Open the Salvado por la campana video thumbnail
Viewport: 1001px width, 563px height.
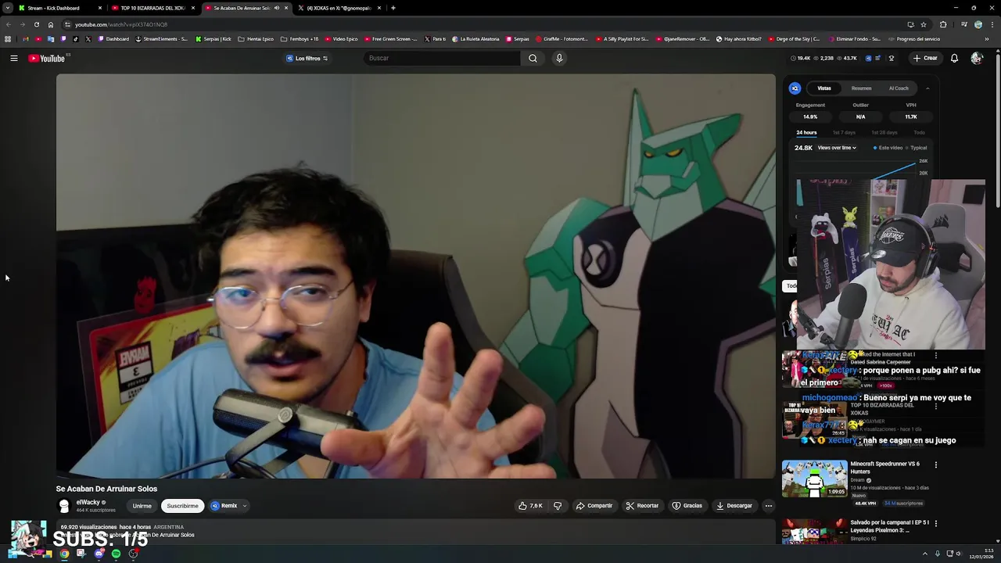[814, 531]
